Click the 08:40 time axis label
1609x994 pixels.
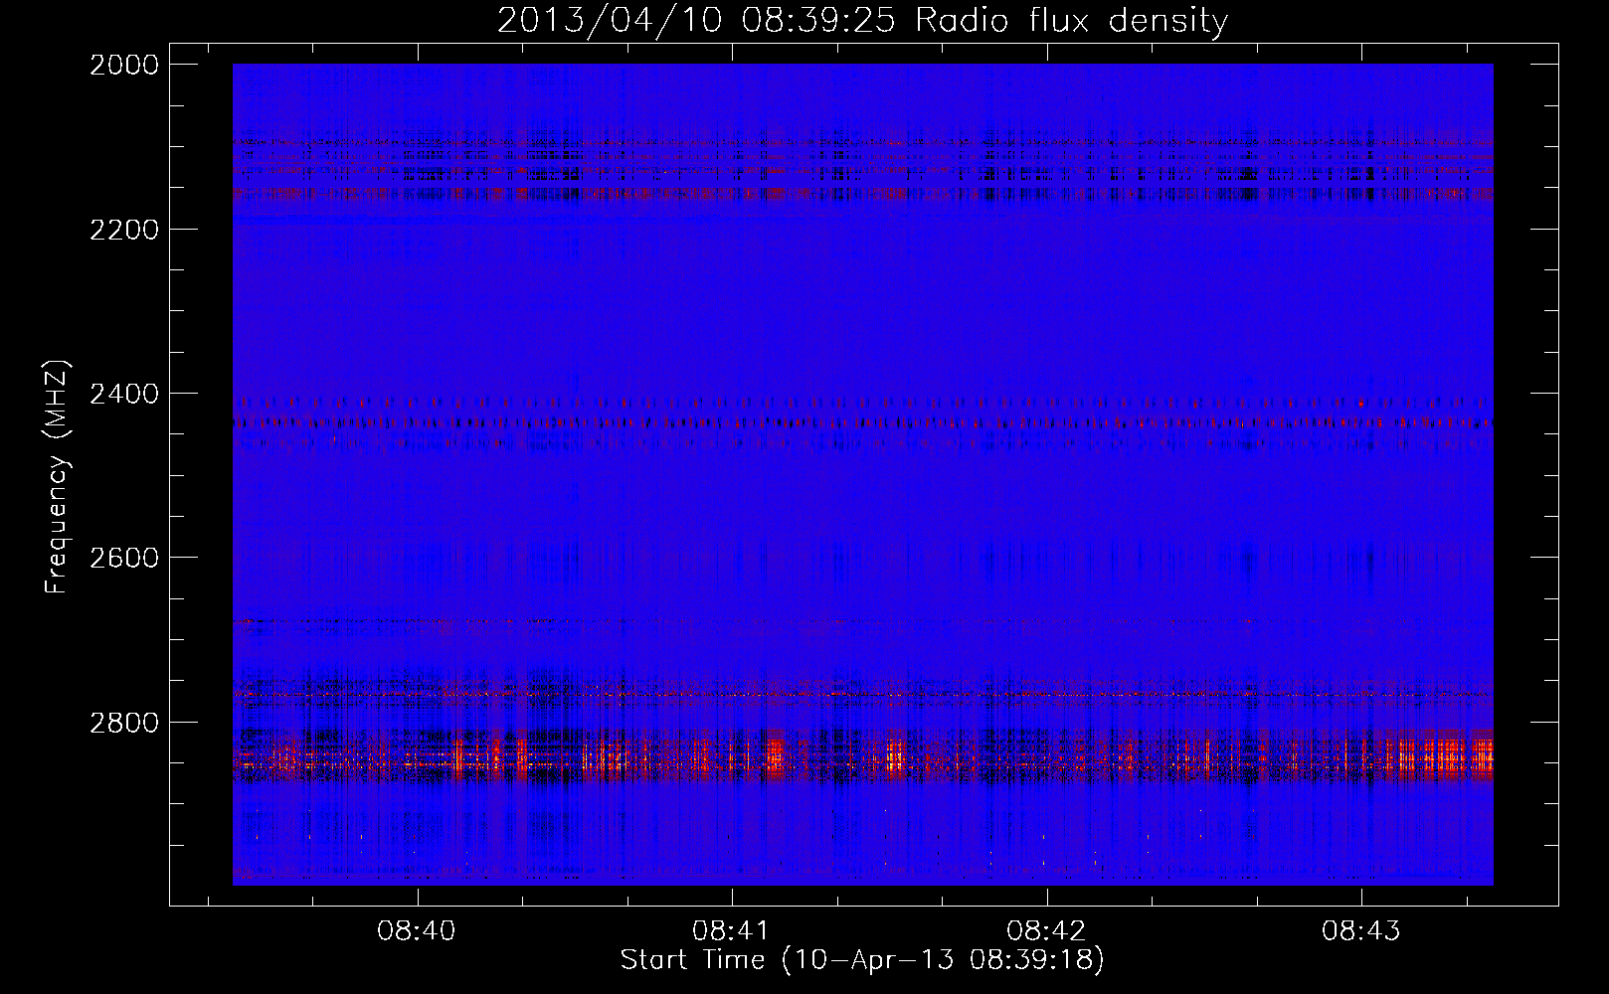pyautogui.click(x=417, y=930)
